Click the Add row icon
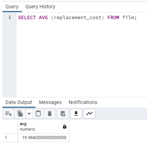This screenshot has width=162, height=145. 9,114
